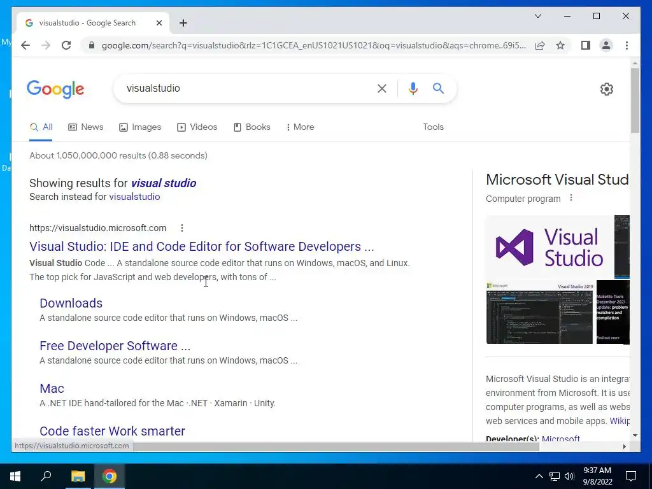View the Visual Studio 2019 screenshot
The image size is (652, 489).
click(539, 312)
